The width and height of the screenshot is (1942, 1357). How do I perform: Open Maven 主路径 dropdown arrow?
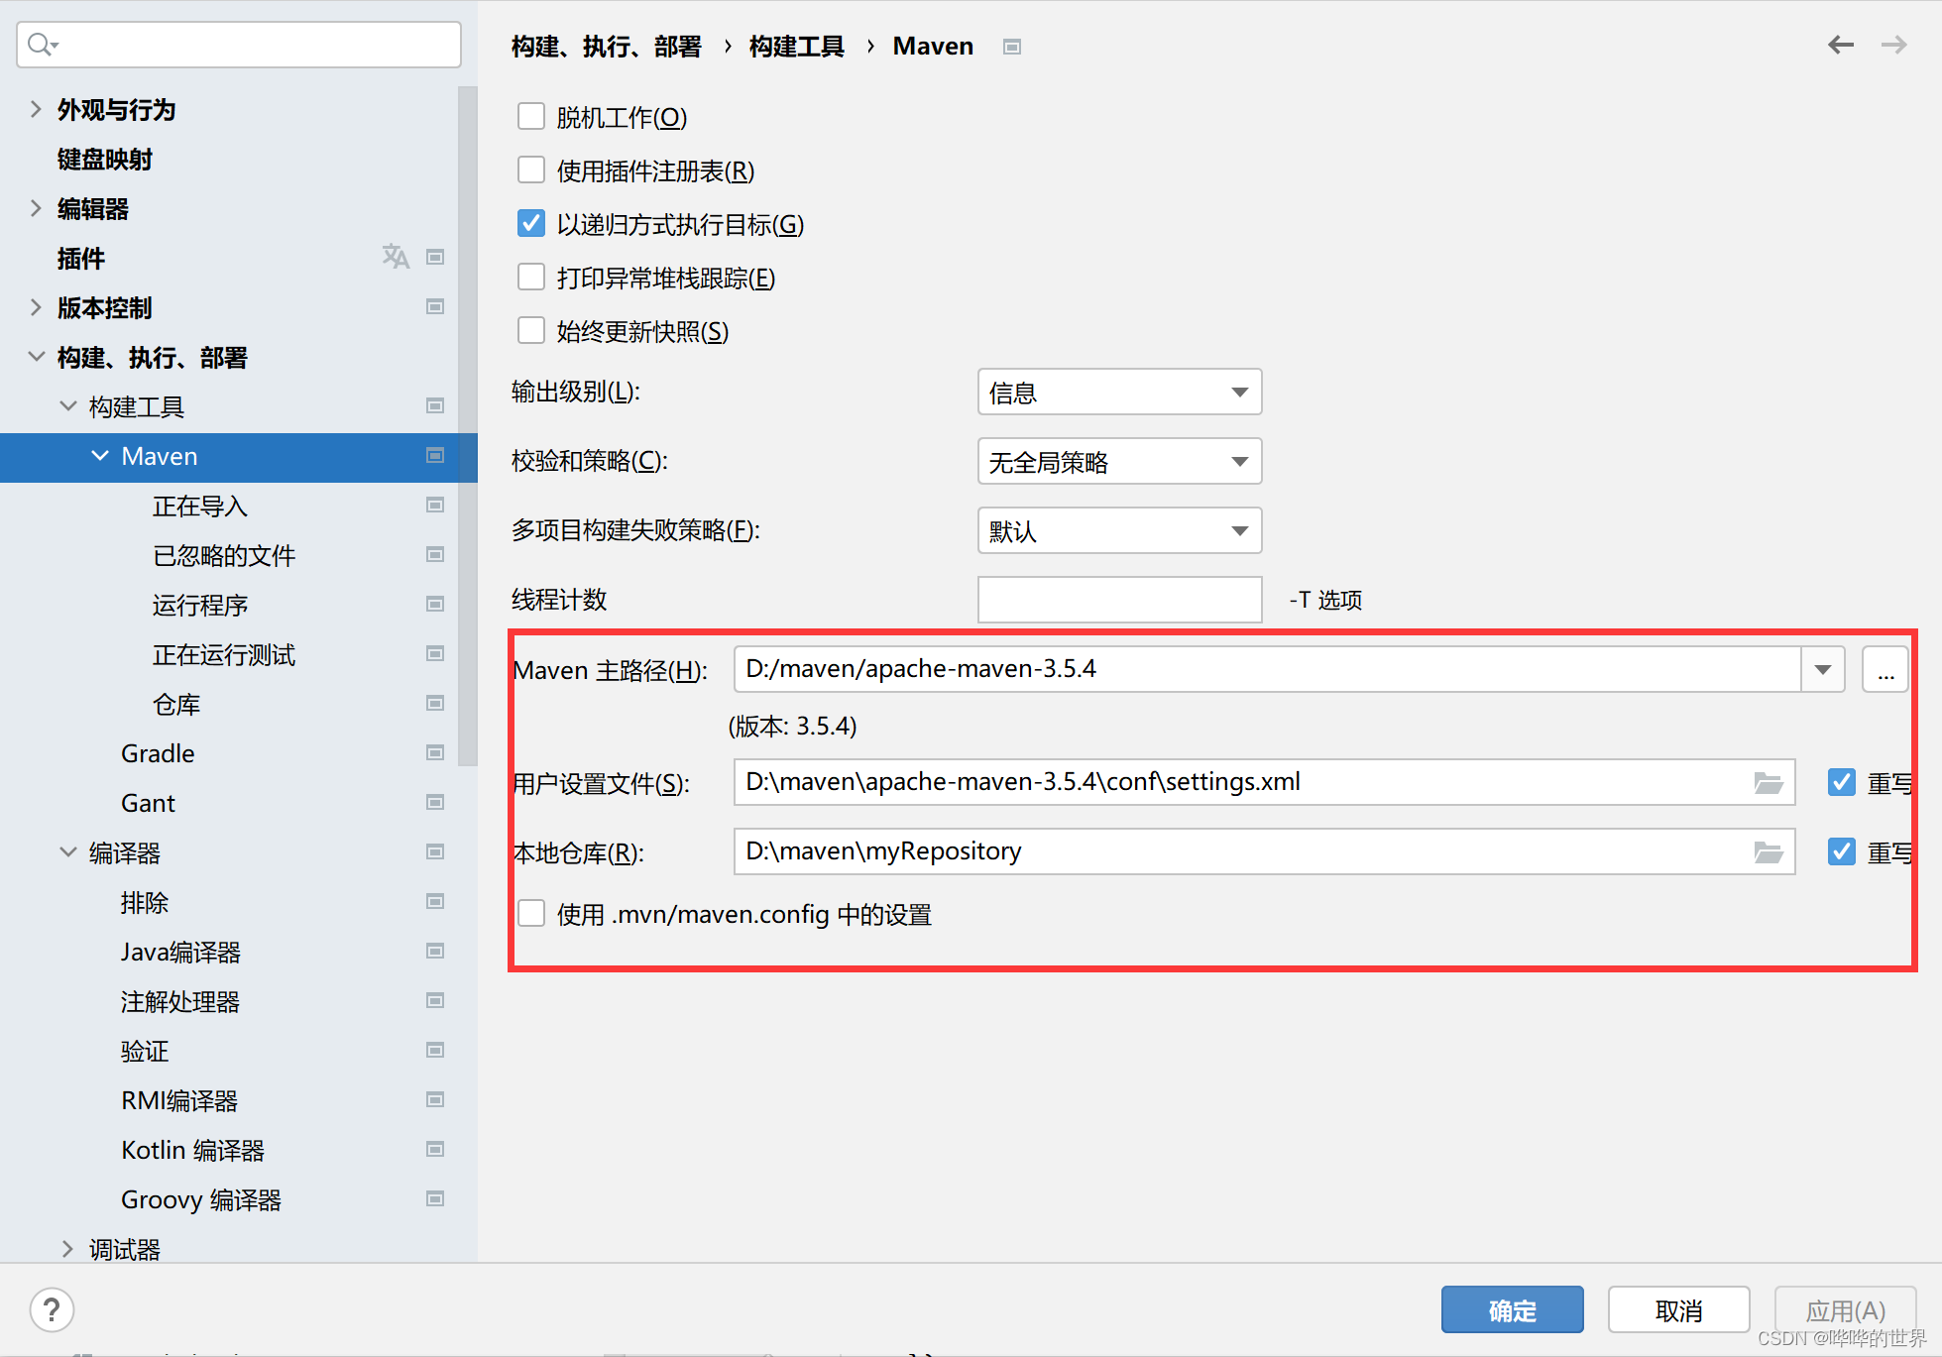point(1822,670)
